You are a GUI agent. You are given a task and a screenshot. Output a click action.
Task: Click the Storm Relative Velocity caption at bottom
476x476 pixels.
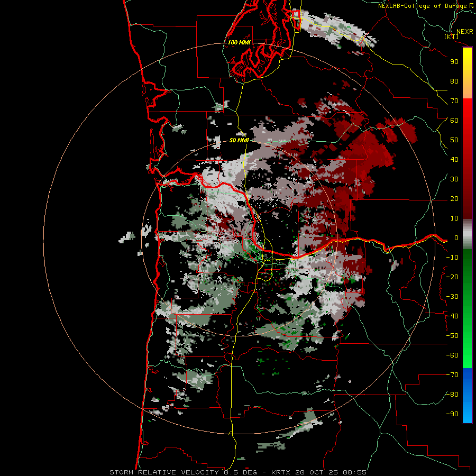237,472
